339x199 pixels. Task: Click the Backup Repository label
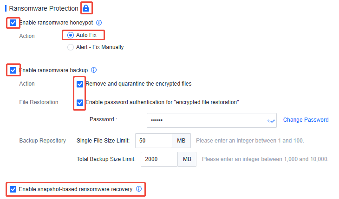point(43,141)
